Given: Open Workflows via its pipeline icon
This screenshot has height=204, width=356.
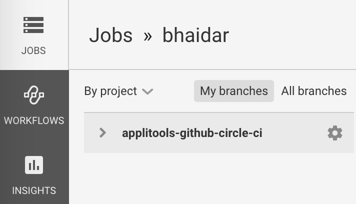Looking at the screenshot, I should (x=34, y=95).
